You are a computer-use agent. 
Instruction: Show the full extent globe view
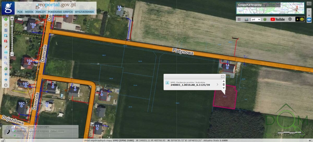pos(6,69)
